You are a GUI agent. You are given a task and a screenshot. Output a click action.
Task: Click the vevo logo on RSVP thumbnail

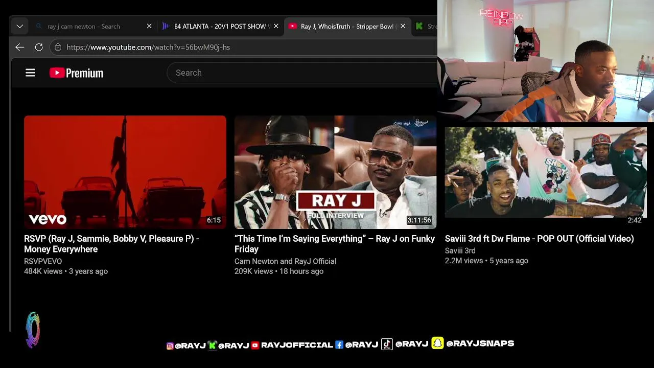[48, 220]
